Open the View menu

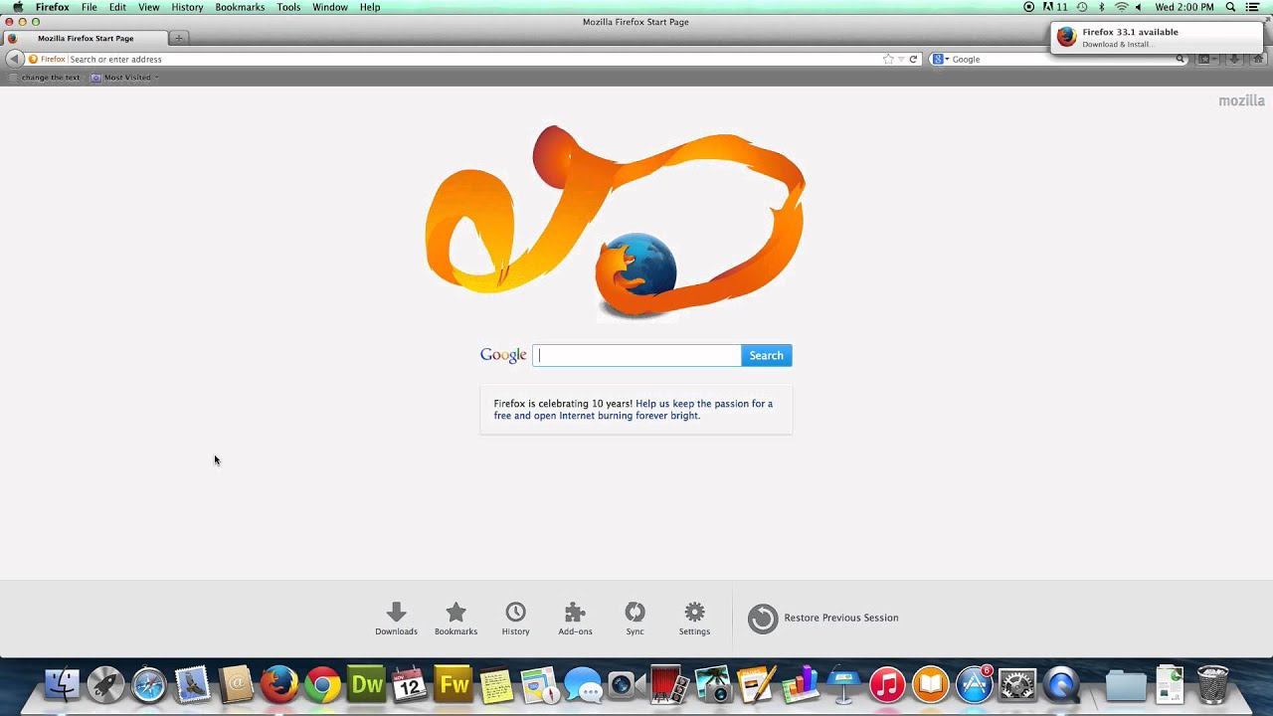point(148,7)
